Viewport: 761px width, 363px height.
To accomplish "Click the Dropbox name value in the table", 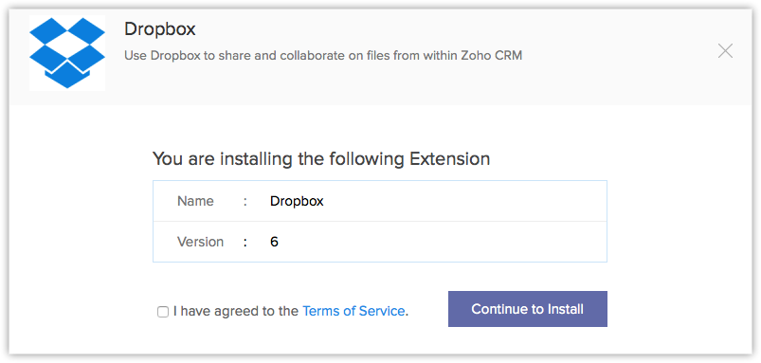I will (x=297, y=201).
